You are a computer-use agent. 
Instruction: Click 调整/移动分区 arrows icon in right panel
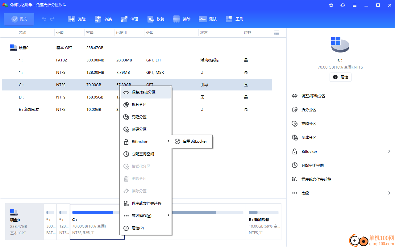tap(295, 96)
